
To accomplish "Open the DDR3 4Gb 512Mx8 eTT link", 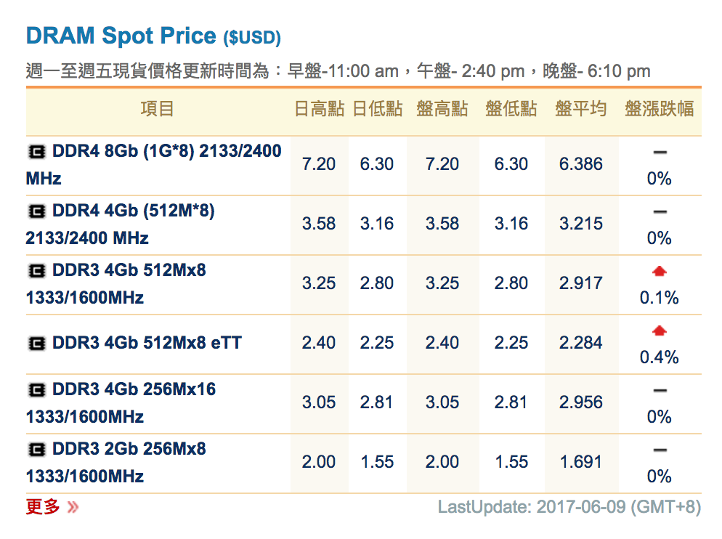I will coord(147,342).
